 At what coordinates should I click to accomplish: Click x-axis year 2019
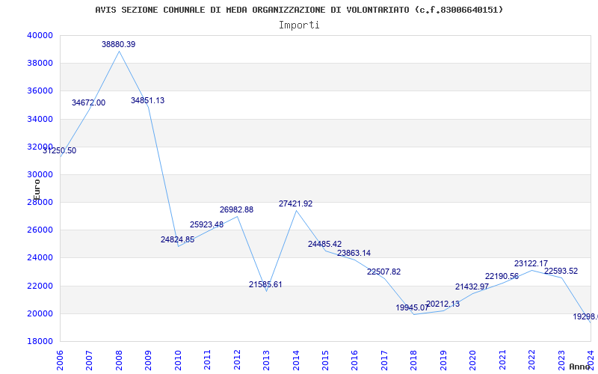tap(443, 360)
